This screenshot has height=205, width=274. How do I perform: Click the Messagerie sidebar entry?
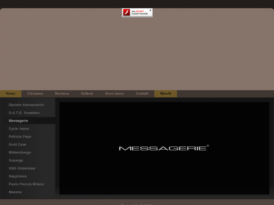[18, 121]
